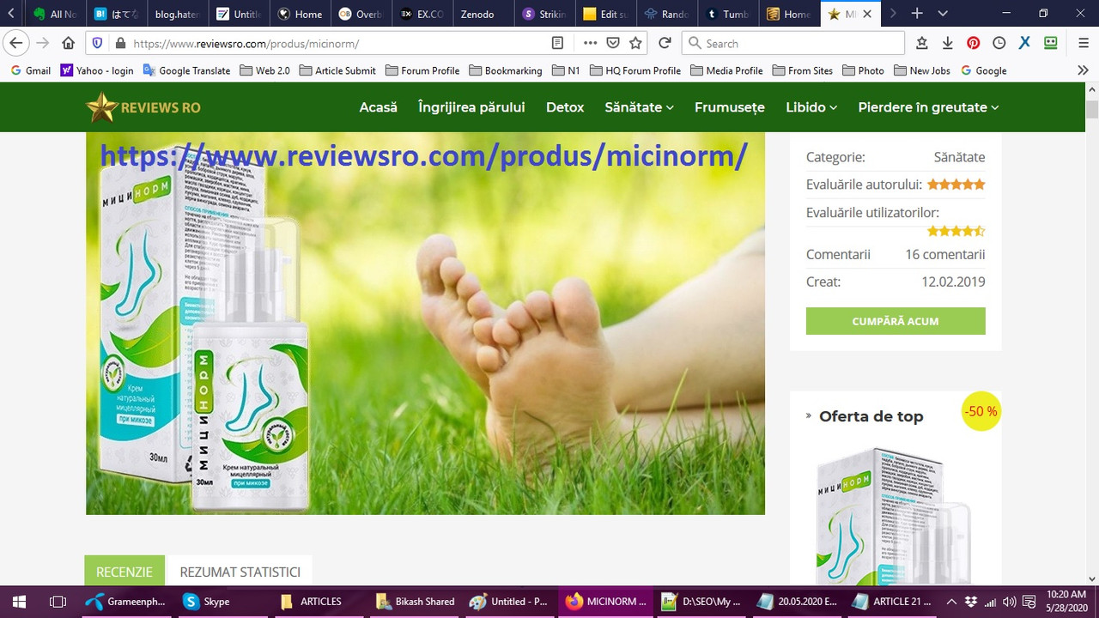Expand Pierdere în greutate menu
This screenshot has width=1099, height=618.
coord(928,107)
